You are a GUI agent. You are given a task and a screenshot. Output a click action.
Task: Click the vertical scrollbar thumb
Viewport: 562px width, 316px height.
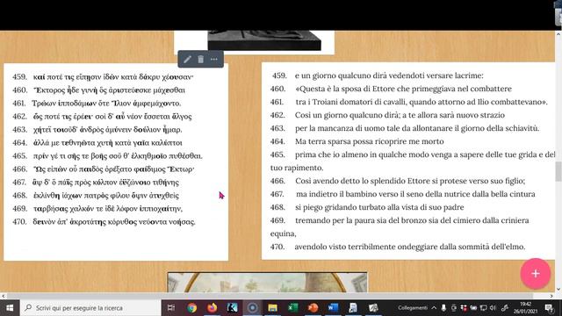(x=558, y=172)
